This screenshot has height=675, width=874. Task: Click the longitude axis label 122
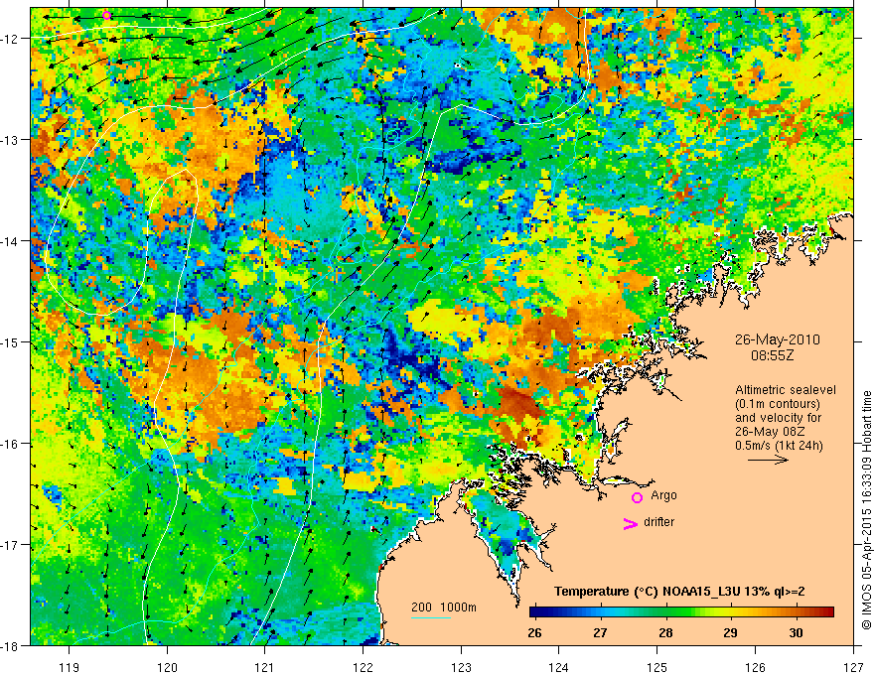coord(363,667)
